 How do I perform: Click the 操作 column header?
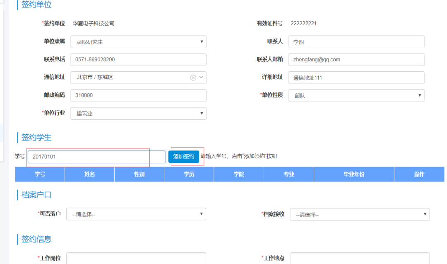click(419, 174)
